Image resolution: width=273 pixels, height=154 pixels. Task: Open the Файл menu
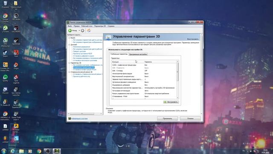(70, 26)
